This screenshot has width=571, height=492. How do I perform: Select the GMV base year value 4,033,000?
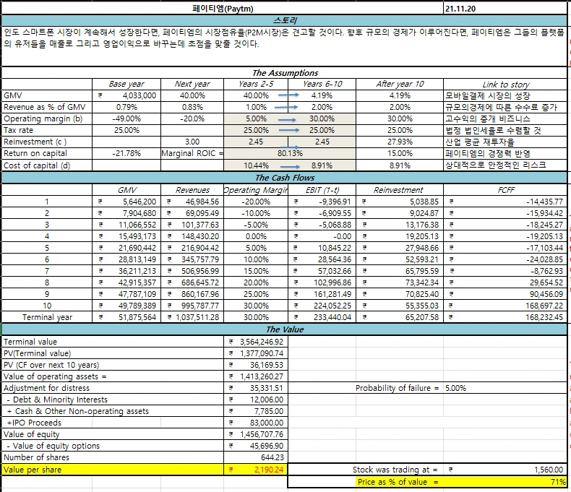click(126, 95)
